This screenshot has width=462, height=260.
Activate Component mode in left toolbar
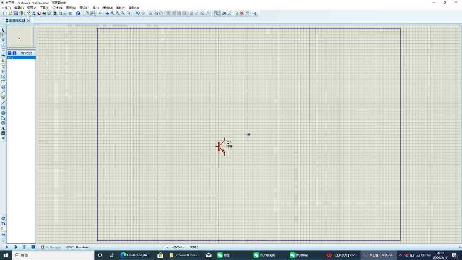(3, 35)
